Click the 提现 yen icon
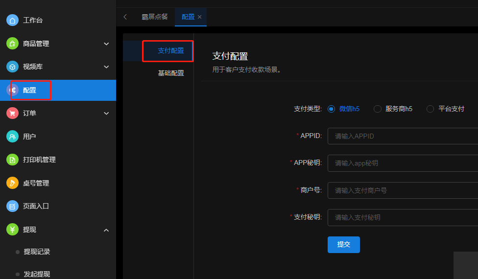The width and height of the screenshot is (478, 279). click(x=13, y=230)
